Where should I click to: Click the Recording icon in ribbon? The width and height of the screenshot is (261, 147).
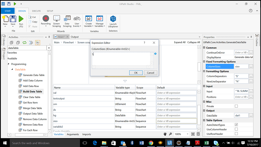point(46,19)
